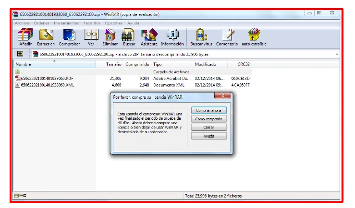
Task: Open the Favoritos menu
Action: pos(92,23)
